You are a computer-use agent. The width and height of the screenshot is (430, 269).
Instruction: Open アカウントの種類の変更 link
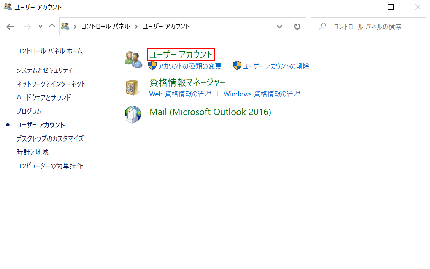[x=190, y=66]
